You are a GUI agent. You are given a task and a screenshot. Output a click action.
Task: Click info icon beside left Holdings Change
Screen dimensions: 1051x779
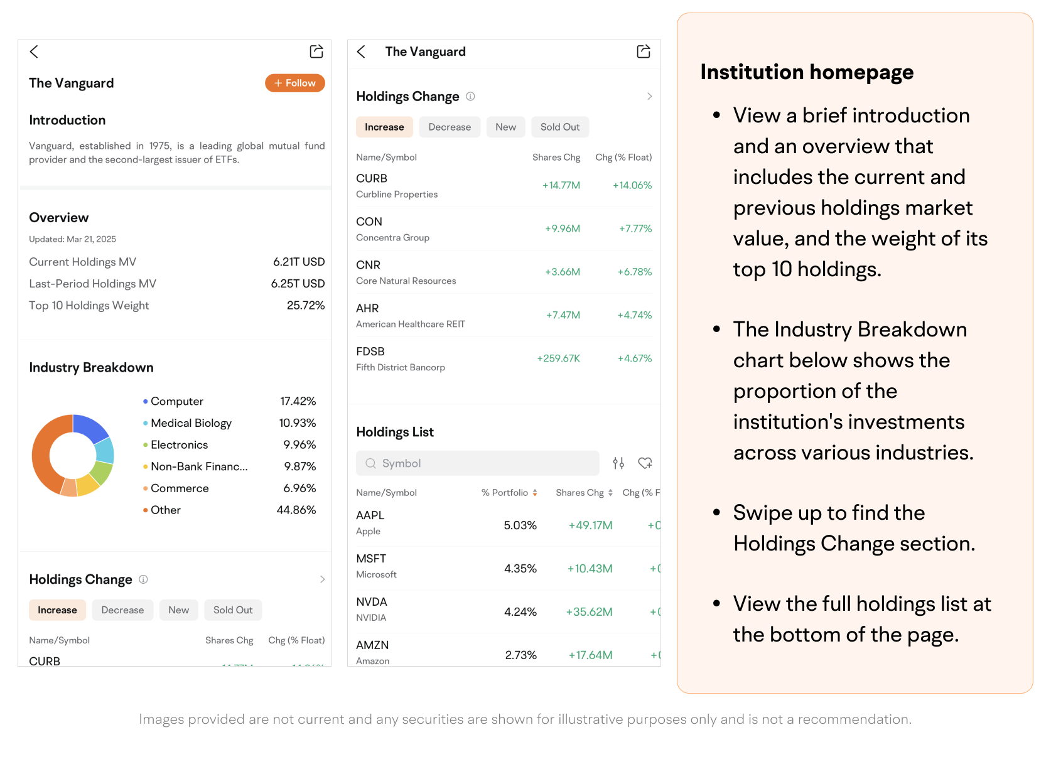[x=143, y=579]
